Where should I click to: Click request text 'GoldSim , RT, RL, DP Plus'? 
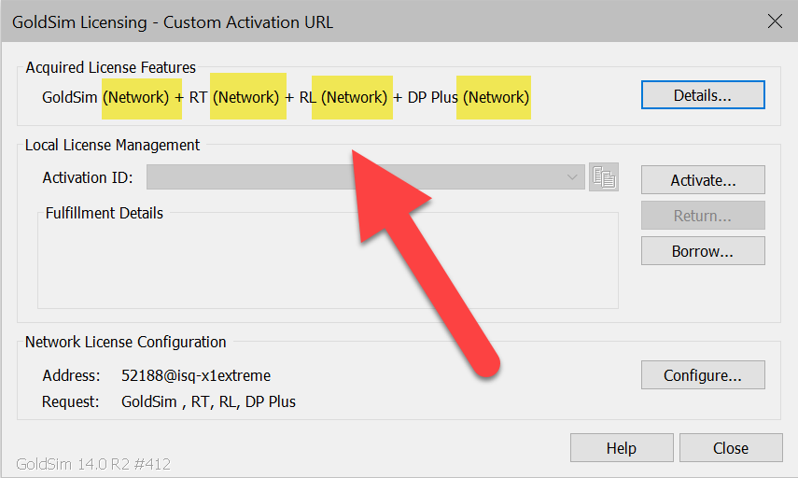208,401
